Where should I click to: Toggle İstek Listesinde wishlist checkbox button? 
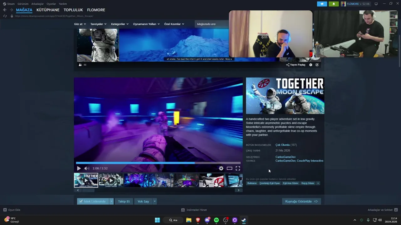[x=93, y=201]
